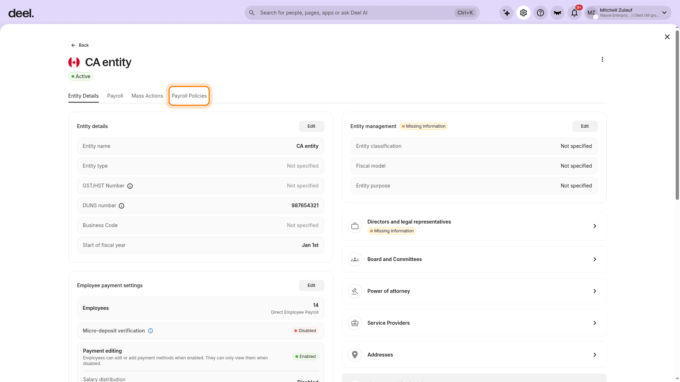The image size is (680, 382).
Task: Open Directors and legal representatives label
Action: (x=409, y=222)
